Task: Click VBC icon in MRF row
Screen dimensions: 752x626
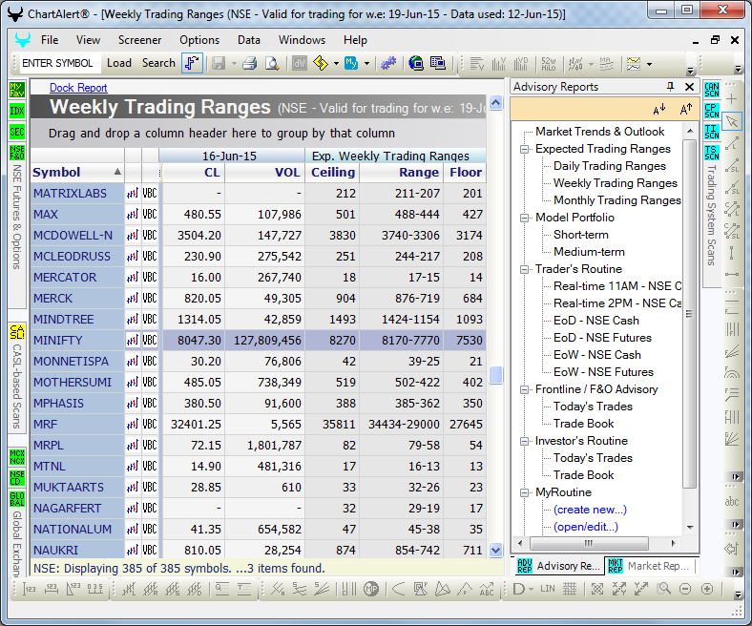Action: tap(150, 424)
